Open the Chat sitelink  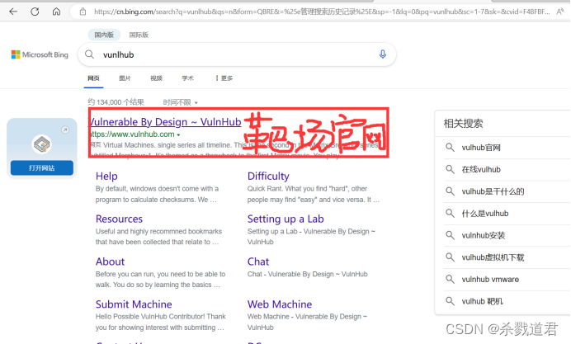(x=258, y=262)
